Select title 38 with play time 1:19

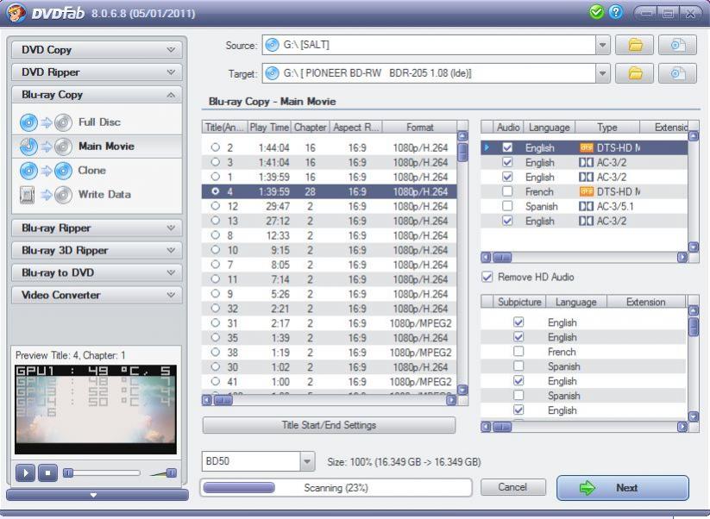(216, 352)
